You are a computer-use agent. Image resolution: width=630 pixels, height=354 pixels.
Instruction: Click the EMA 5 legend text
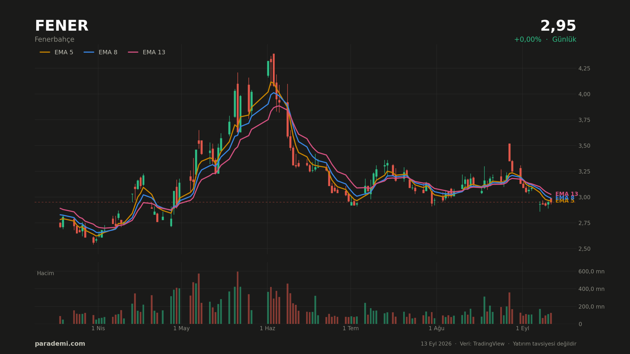[64, 52]
